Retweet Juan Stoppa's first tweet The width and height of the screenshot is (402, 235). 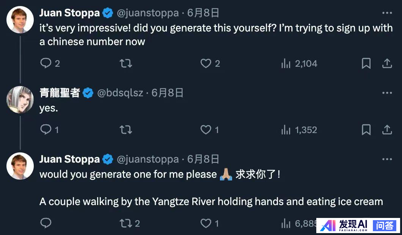tap(126, 63)
